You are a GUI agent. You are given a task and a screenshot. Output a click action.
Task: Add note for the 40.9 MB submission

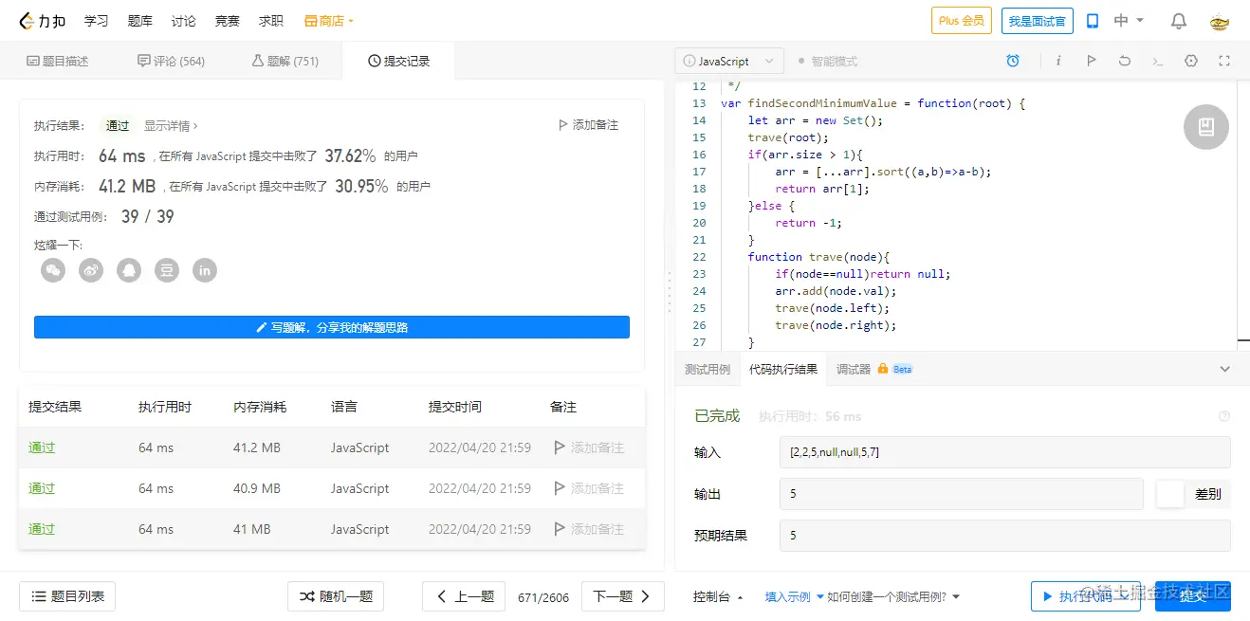click(589, 488)
